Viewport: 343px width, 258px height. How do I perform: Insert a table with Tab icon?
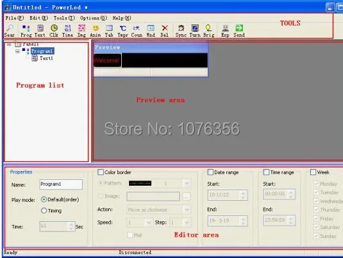click(x=109, y=30)
